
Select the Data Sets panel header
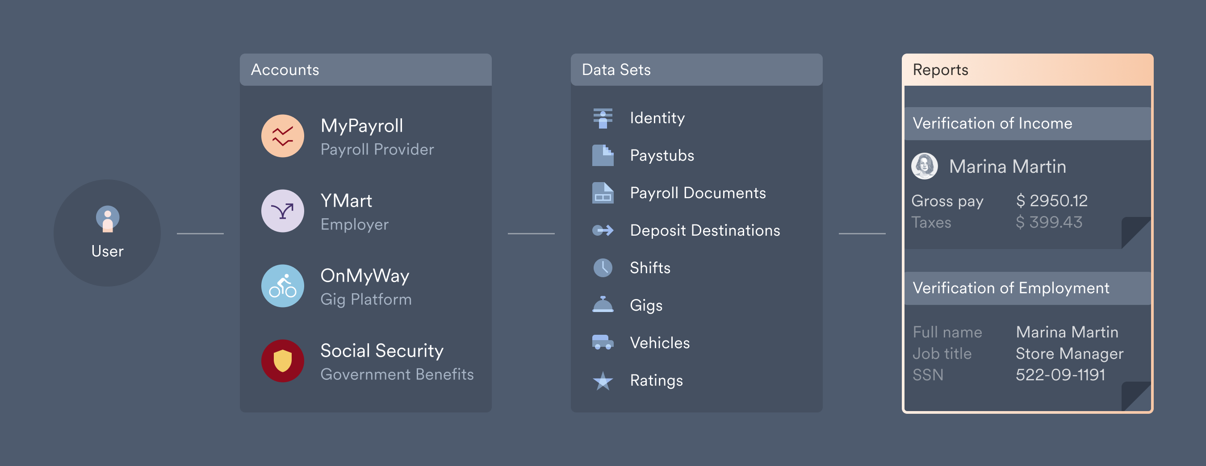(x=696, y=70)
